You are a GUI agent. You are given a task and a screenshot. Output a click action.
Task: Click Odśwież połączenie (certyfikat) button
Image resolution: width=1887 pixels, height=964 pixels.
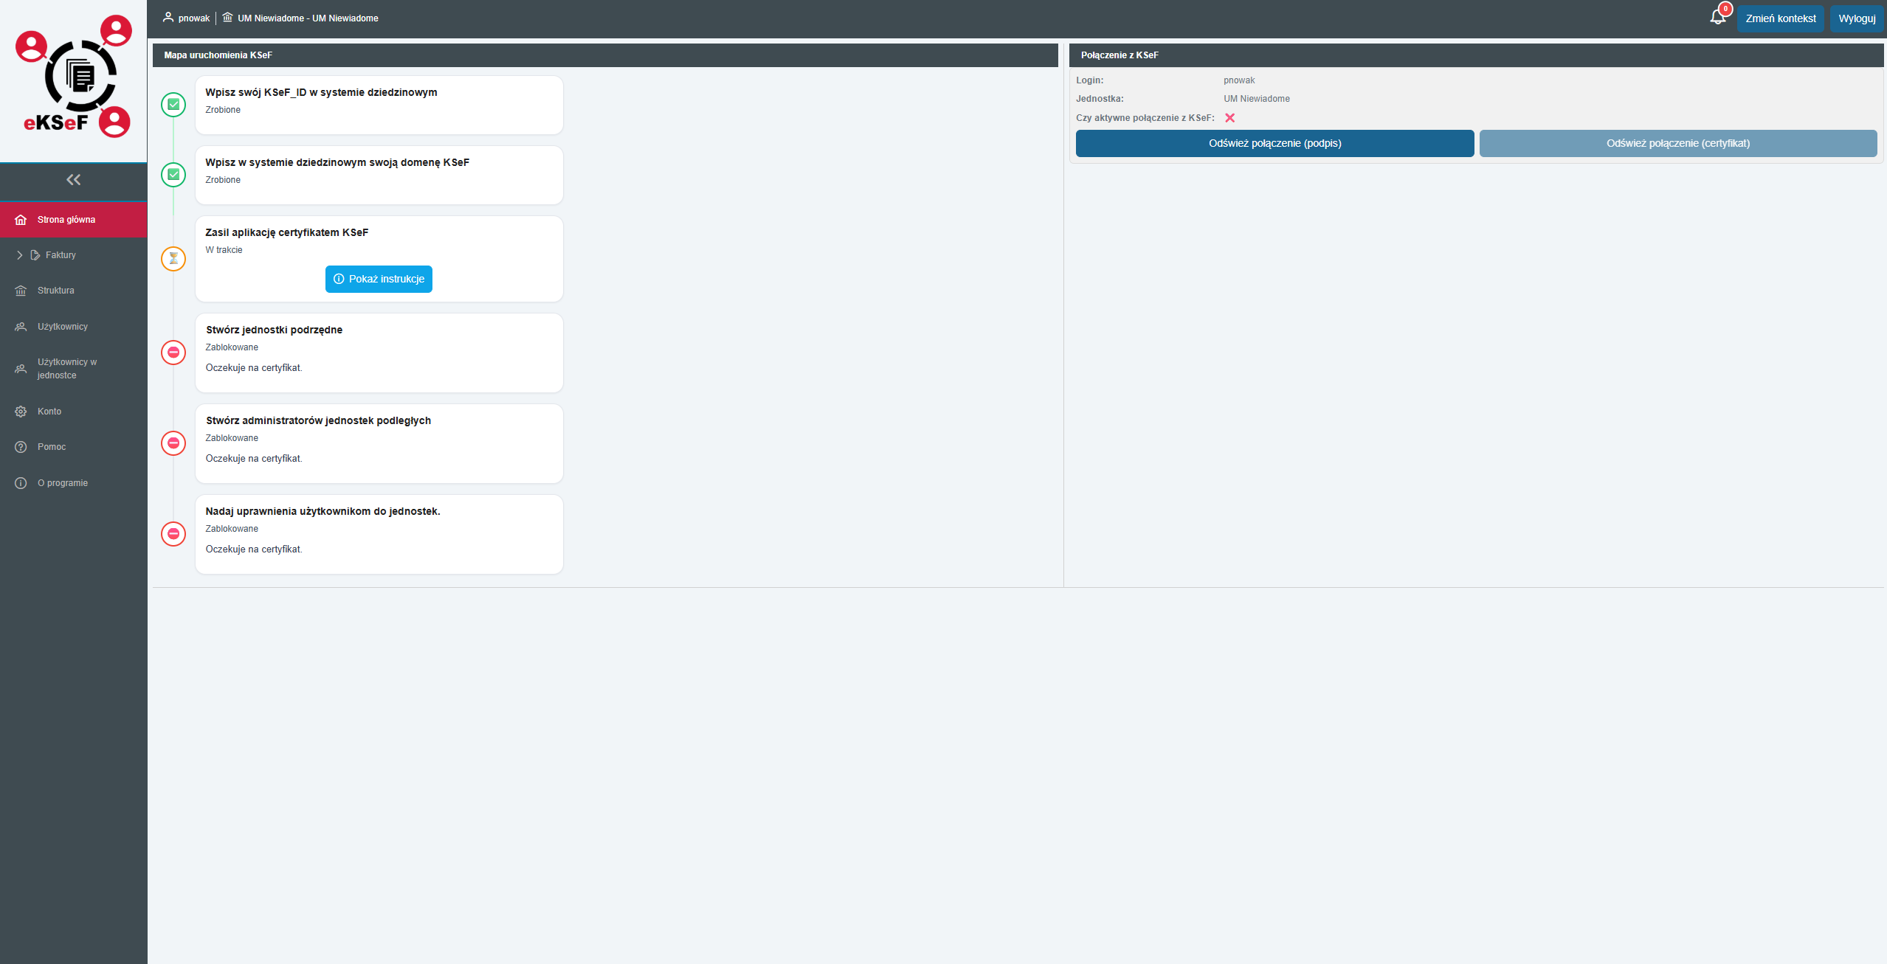click(1677, 143)
